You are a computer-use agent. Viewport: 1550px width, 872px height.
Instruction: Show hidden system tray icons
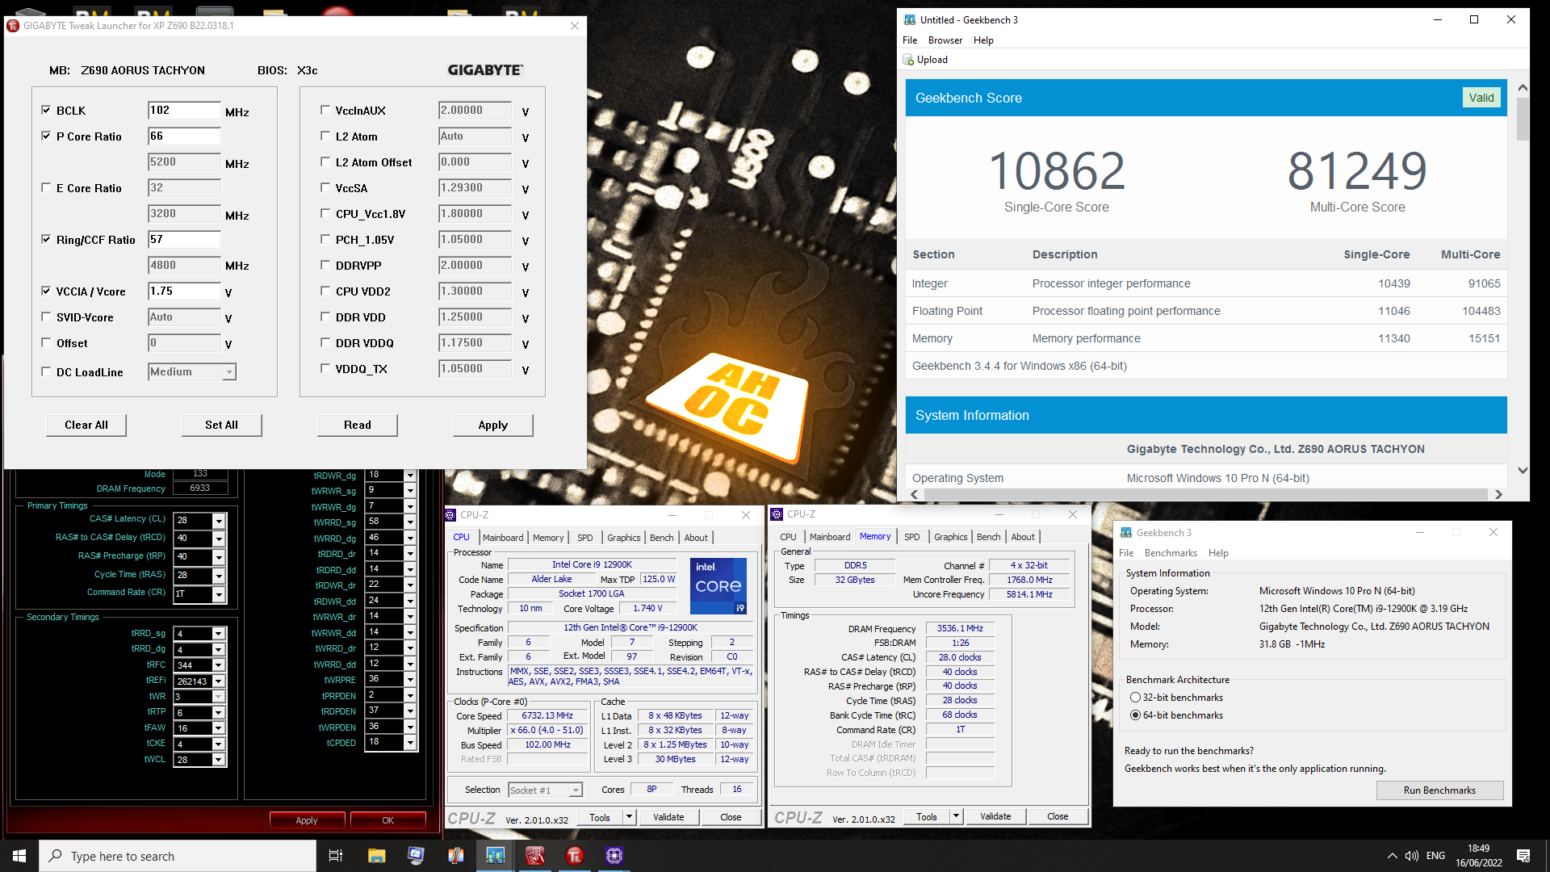pos(1392,856)
